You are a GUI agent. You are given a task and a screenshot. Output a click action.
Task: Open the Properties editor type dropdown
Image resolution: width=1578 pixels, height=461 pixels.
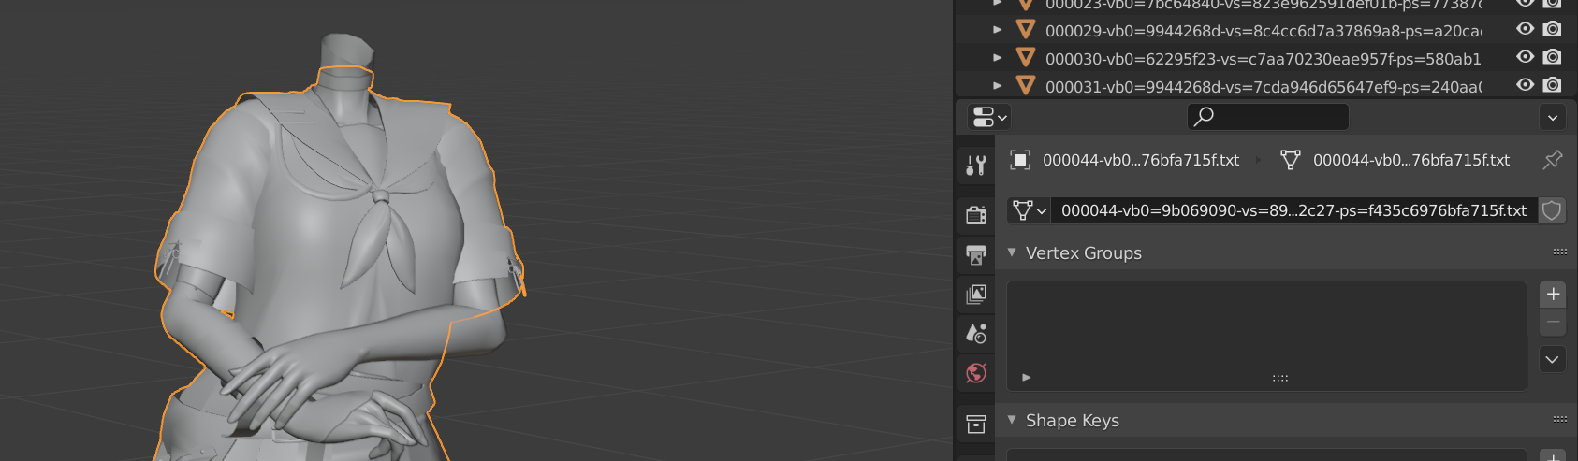989,117
